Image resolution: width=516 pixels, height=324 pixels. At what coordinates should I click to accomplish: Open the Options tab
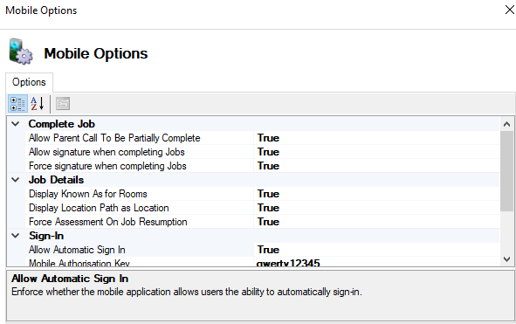(x=29, y=82)
